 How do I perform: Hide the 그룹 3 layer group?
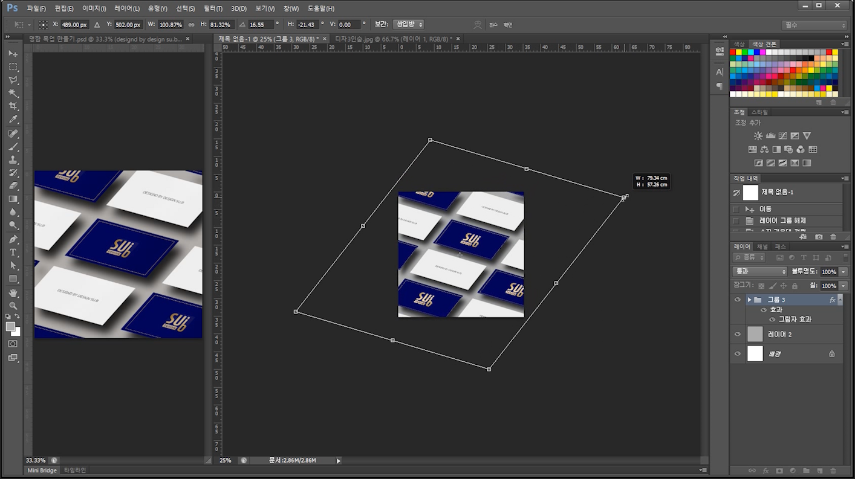[737, 300]
